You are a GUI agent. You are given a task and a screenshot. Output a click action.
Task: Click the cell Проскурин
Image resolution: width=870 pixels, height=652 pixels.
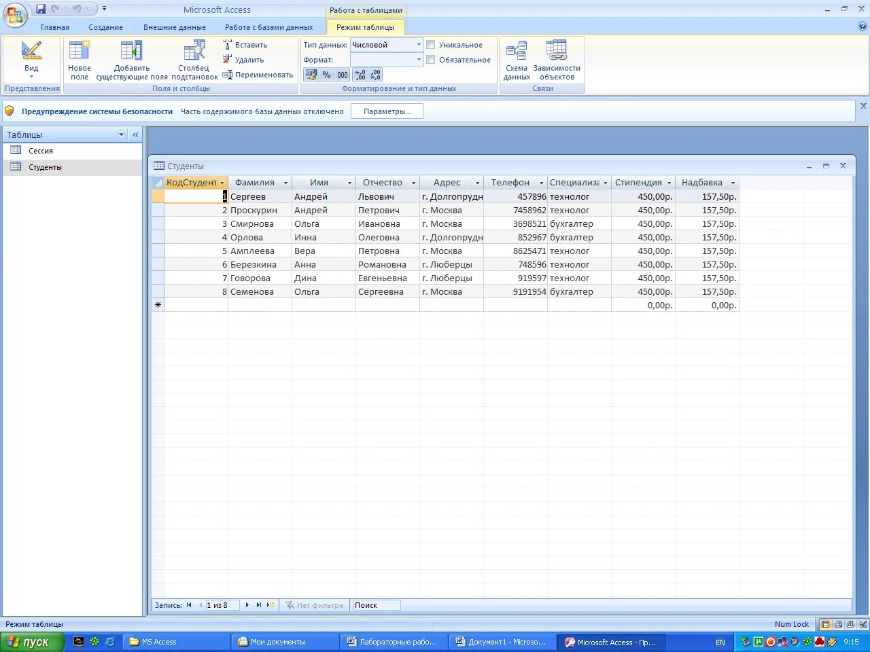[260, 210]
